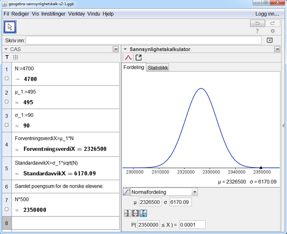Switch to the Statistikk tab
The height and width of the screenshot is (234, 287).
click(158, 68)
